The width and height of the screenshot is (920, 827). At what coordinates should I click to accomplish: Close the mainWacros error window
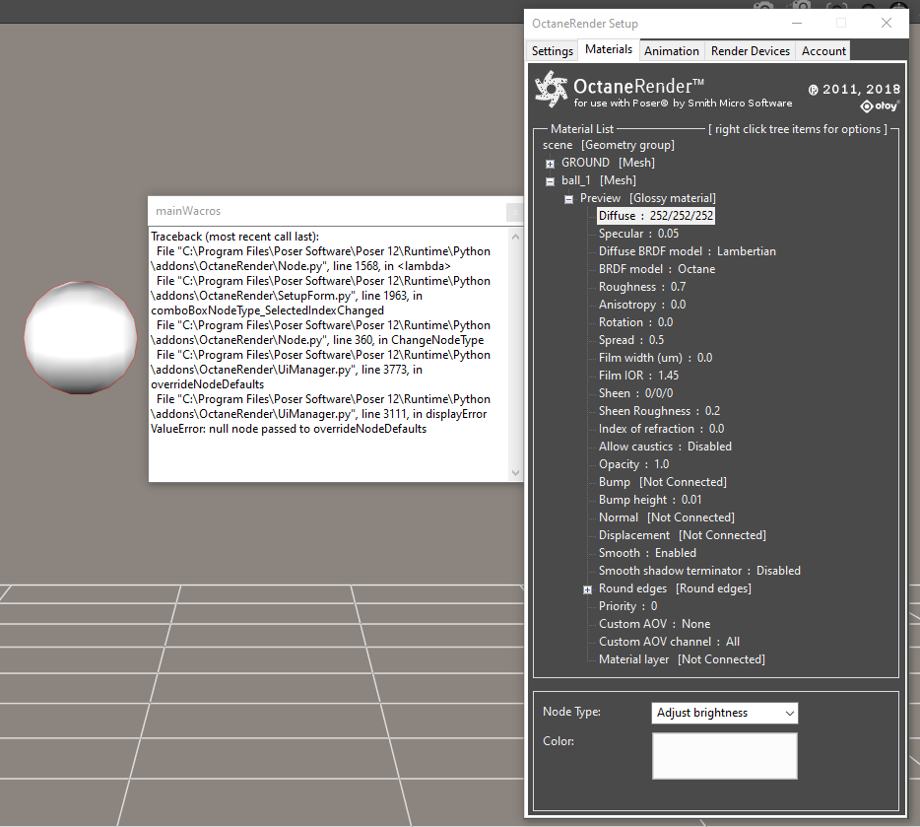click(x=514, y=211)
